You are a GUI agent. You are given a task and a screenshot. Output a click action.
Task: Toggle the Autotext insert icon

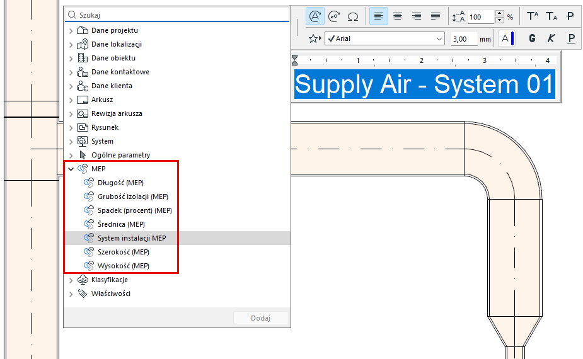coord(315,16)
